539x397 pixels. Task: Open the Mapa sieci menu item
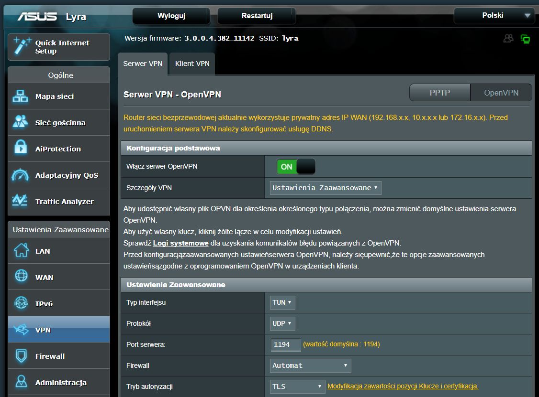point(59,96)
